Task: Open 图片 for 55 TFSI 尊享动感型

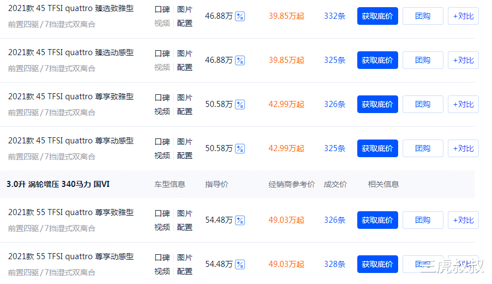Action: point(184,258)
